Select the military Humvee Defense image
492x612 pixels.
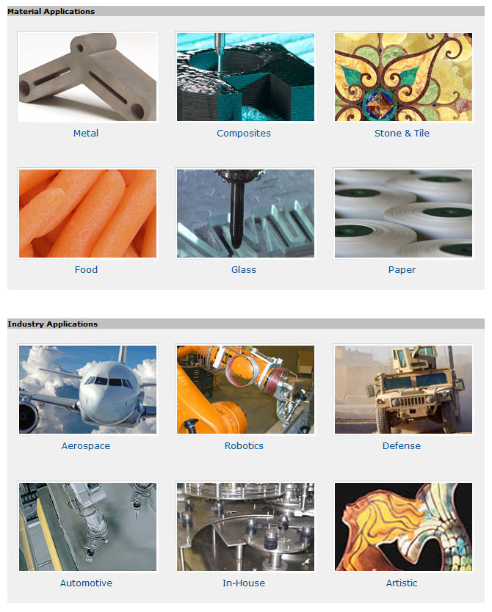coord(403,390)
